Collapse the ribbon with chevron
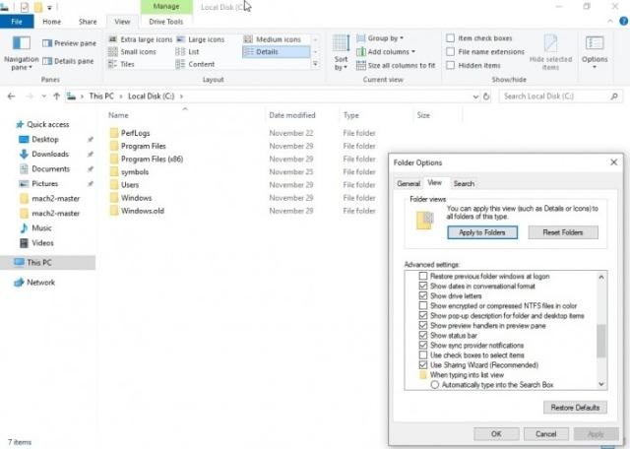 tap(610, 22)
